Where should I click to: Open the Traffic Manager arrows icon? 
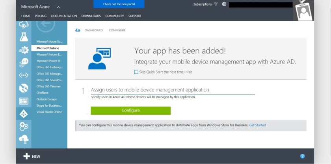24,88
